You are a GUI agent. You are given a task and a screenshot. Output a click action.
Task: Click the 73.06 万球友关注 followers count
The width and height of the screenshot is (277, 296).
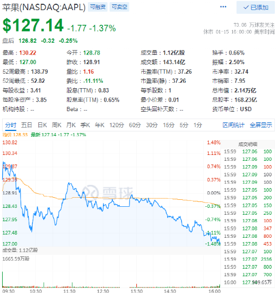click(x=254, y=25)
